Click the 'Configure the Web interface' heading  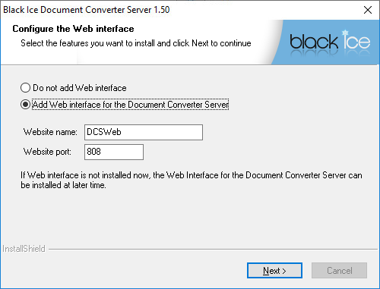73,29
